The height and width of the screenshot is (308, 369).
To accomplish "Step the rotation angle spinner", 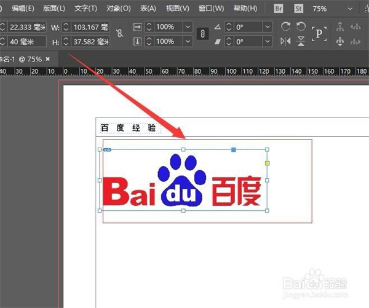I will coord(229,27).
